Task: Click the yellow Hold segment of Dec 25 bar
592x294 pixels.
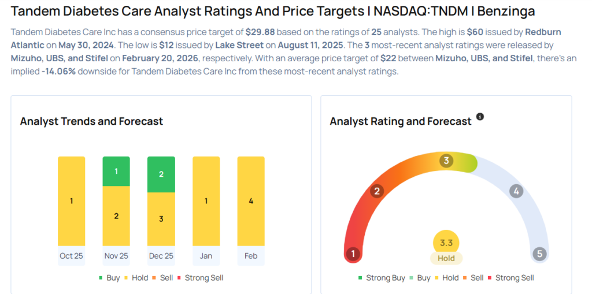Action: pyautogui.click(x=161, y=219)
